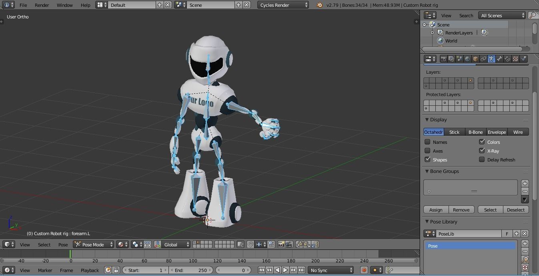The height and width of the screenshot is (276, 539).
Task: Click the OpenGL render image icon
Action: (x=281, y=244)
